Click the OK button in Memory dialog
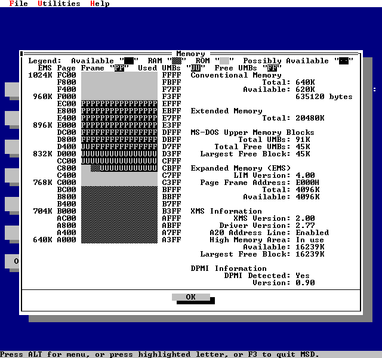The height and width of the screenshot is (358, 382). tap(191, 297)
